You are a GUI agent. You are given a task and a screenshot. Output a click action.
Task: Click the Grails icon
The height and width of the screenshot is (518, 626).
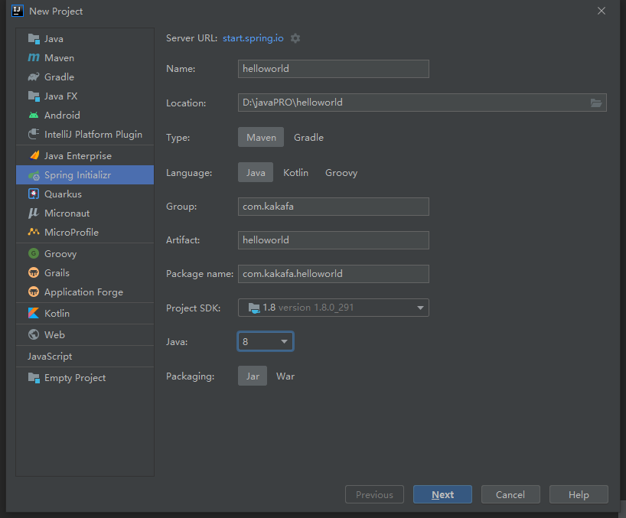point(34,272)
